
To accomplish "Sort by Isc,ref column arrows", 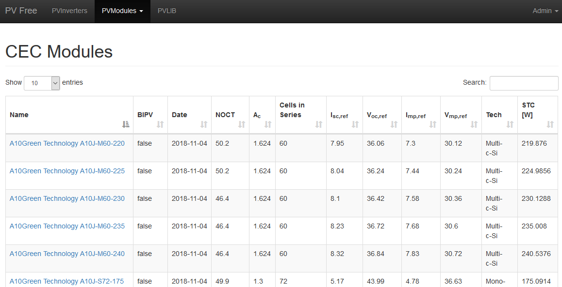I will [x=355, y=124].
